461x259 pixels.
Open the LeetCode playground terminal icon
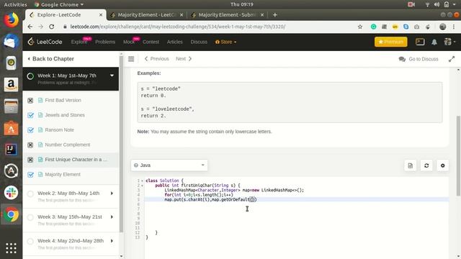coord(420,42)
